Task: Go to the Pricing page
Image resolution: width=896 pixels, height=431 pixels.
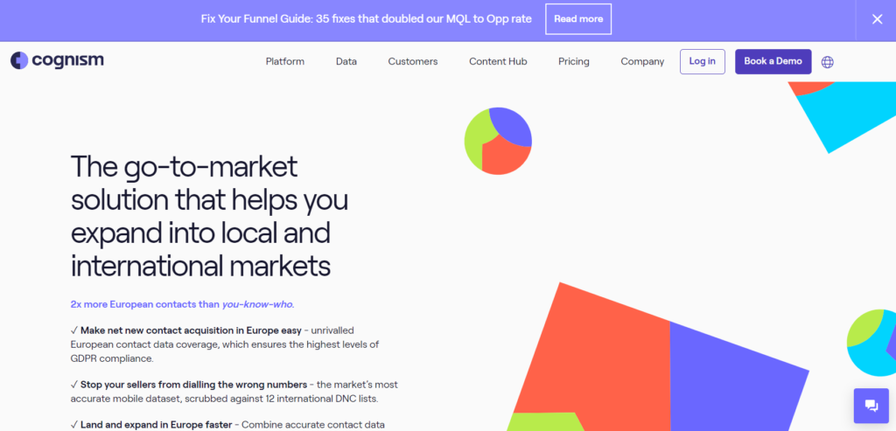Action: pos(574,62)
